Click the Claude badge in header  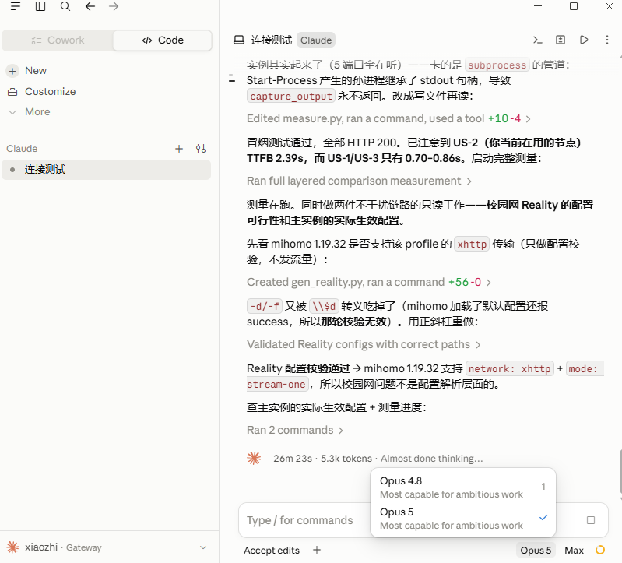click(316, 40)
